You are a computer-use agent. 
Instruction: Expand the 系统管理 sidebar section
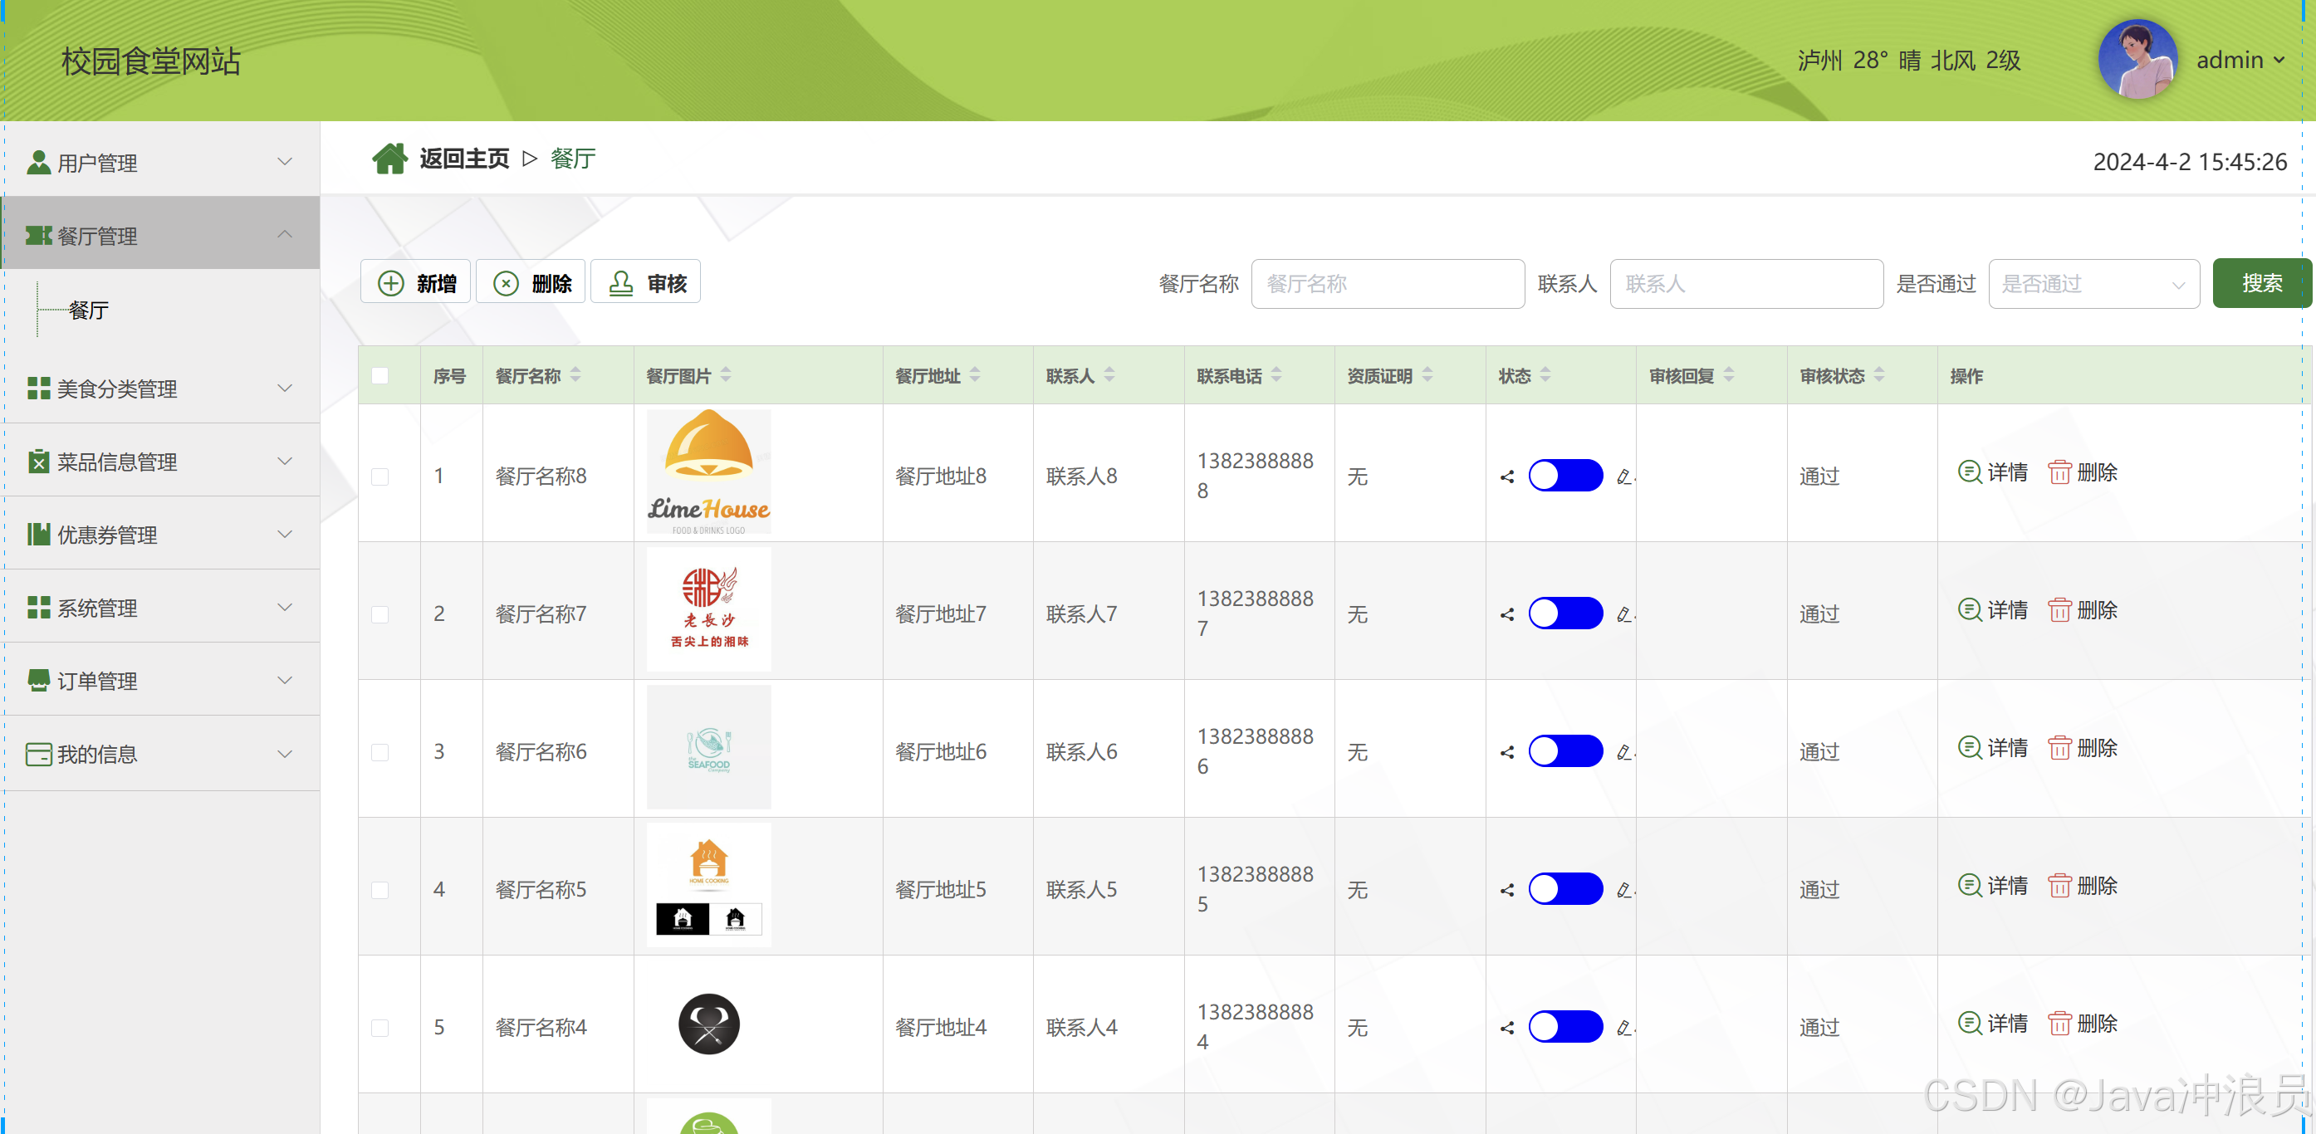point(286,608)
